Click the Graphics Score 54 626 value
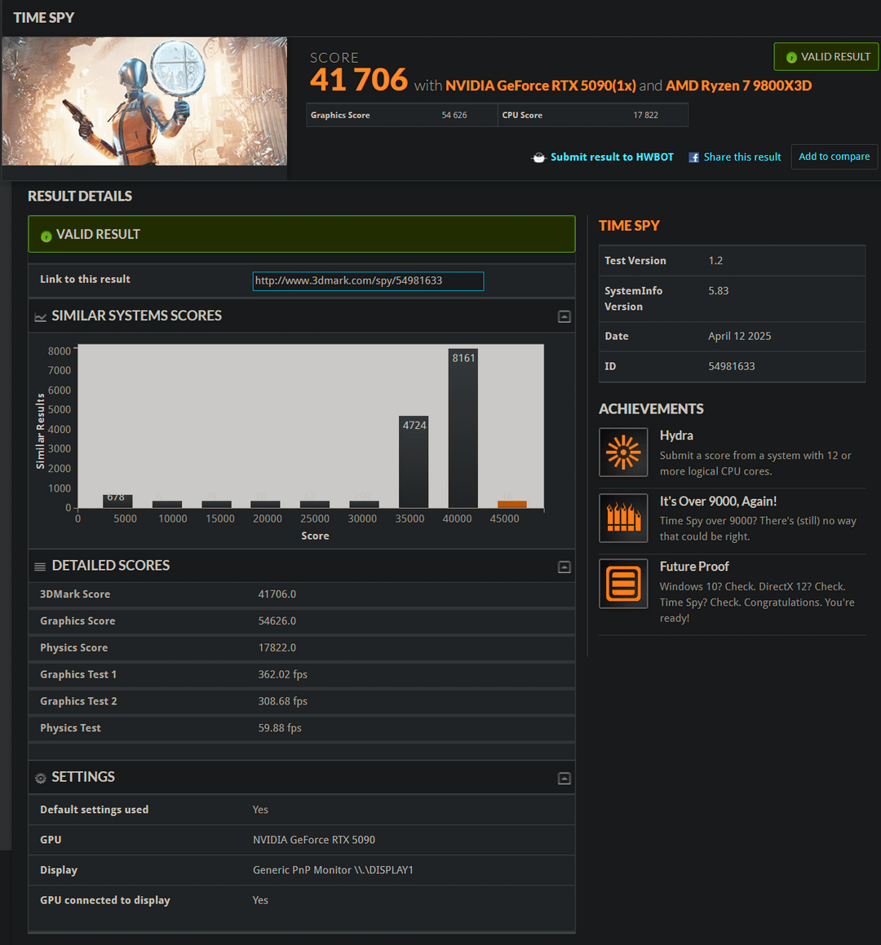Image resolution: width=881 pixels, height=945 pixels. click(454, 115)
